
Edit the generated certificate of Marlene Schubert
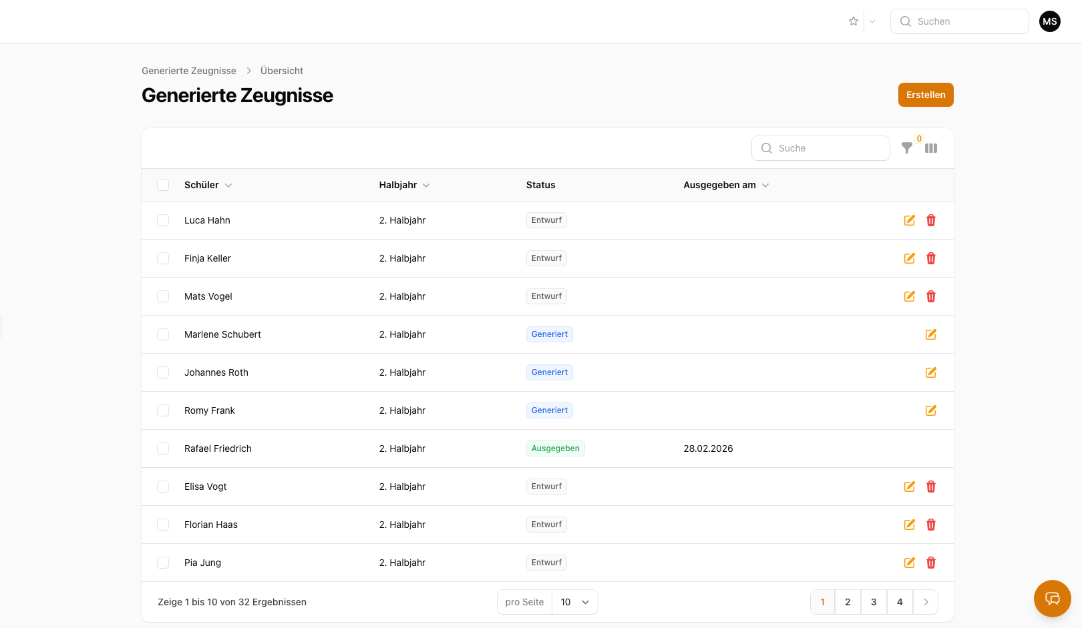[x=930, y=334]
